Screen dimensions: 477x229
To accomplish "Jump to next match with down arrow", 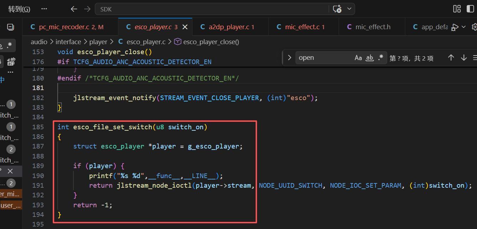I will click(464, 58).
